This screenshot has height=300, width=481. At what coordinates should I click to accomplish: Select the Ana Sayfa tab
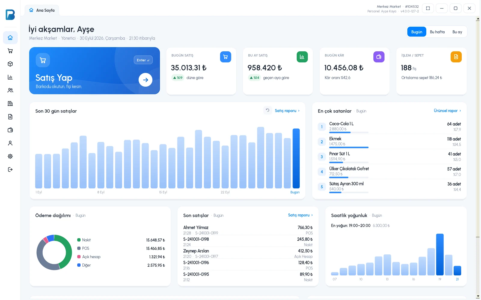tap(42, 10)
